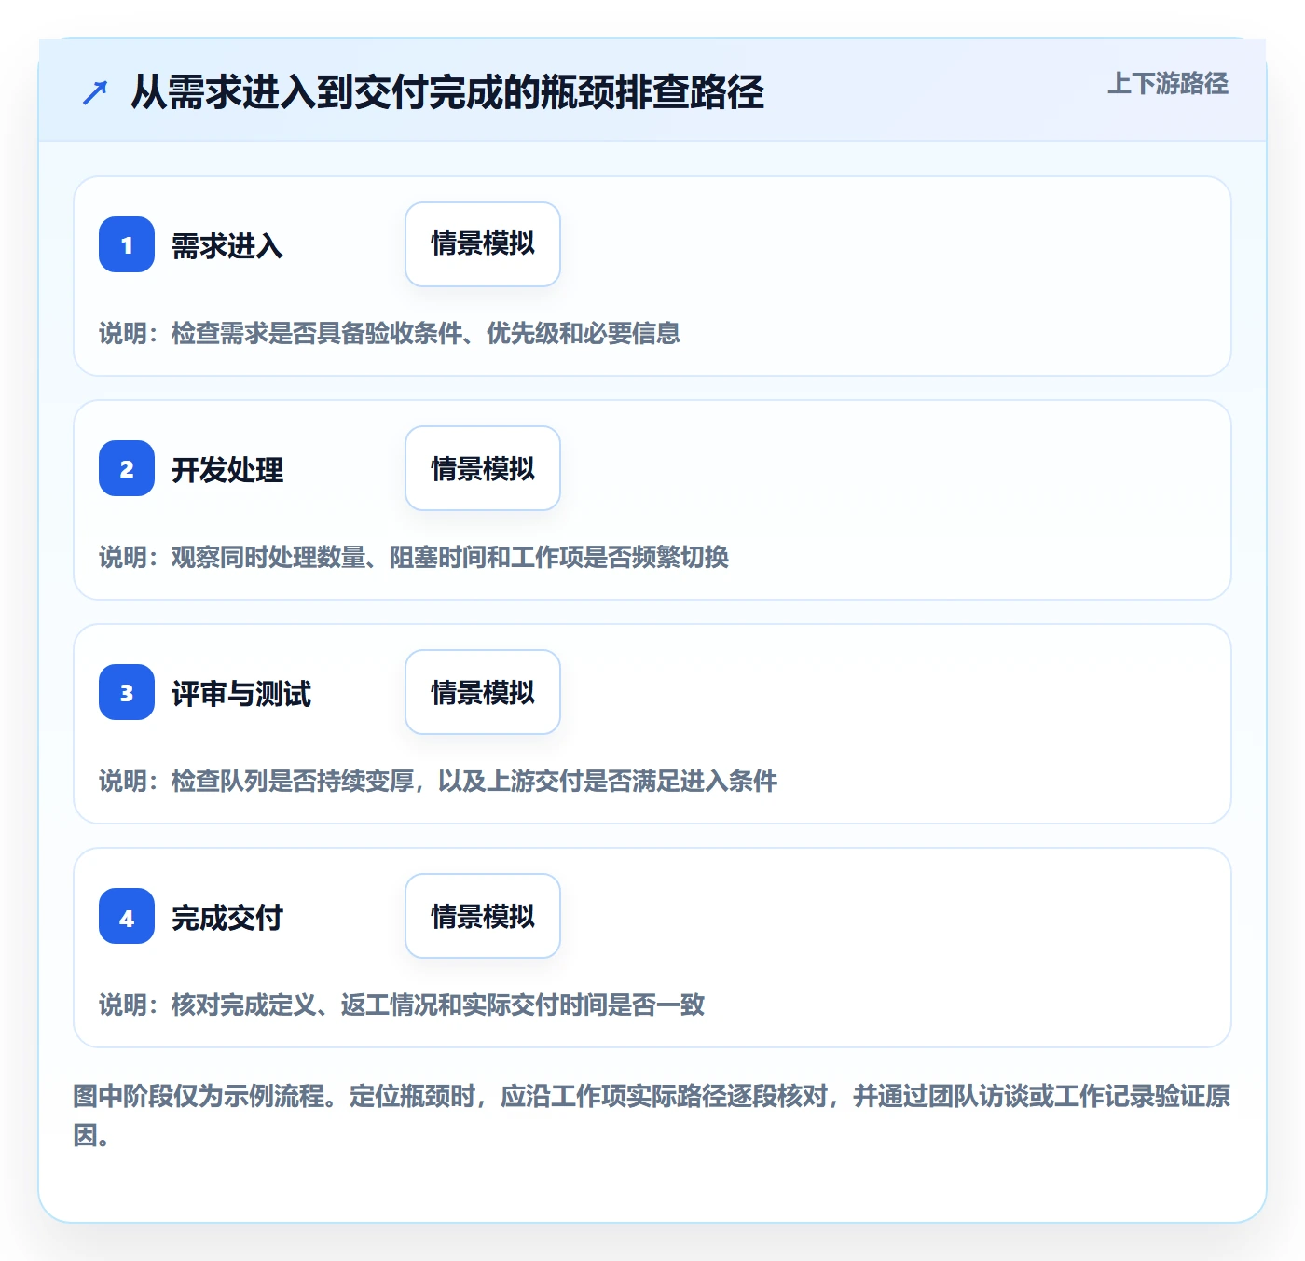1305x1261 pixels.
Task: Click the description 检查需求是否具备验收条件
Action: click(317, 333)
